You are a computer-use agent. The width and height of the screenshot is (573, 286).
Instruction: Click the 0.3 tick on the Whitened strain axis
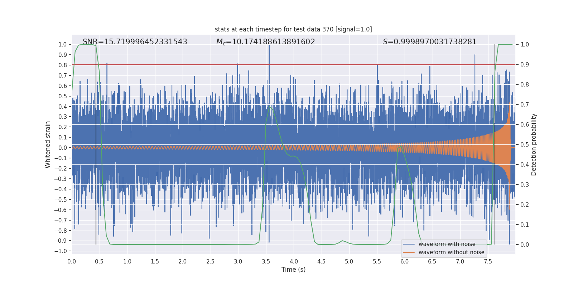coord(63,117)
